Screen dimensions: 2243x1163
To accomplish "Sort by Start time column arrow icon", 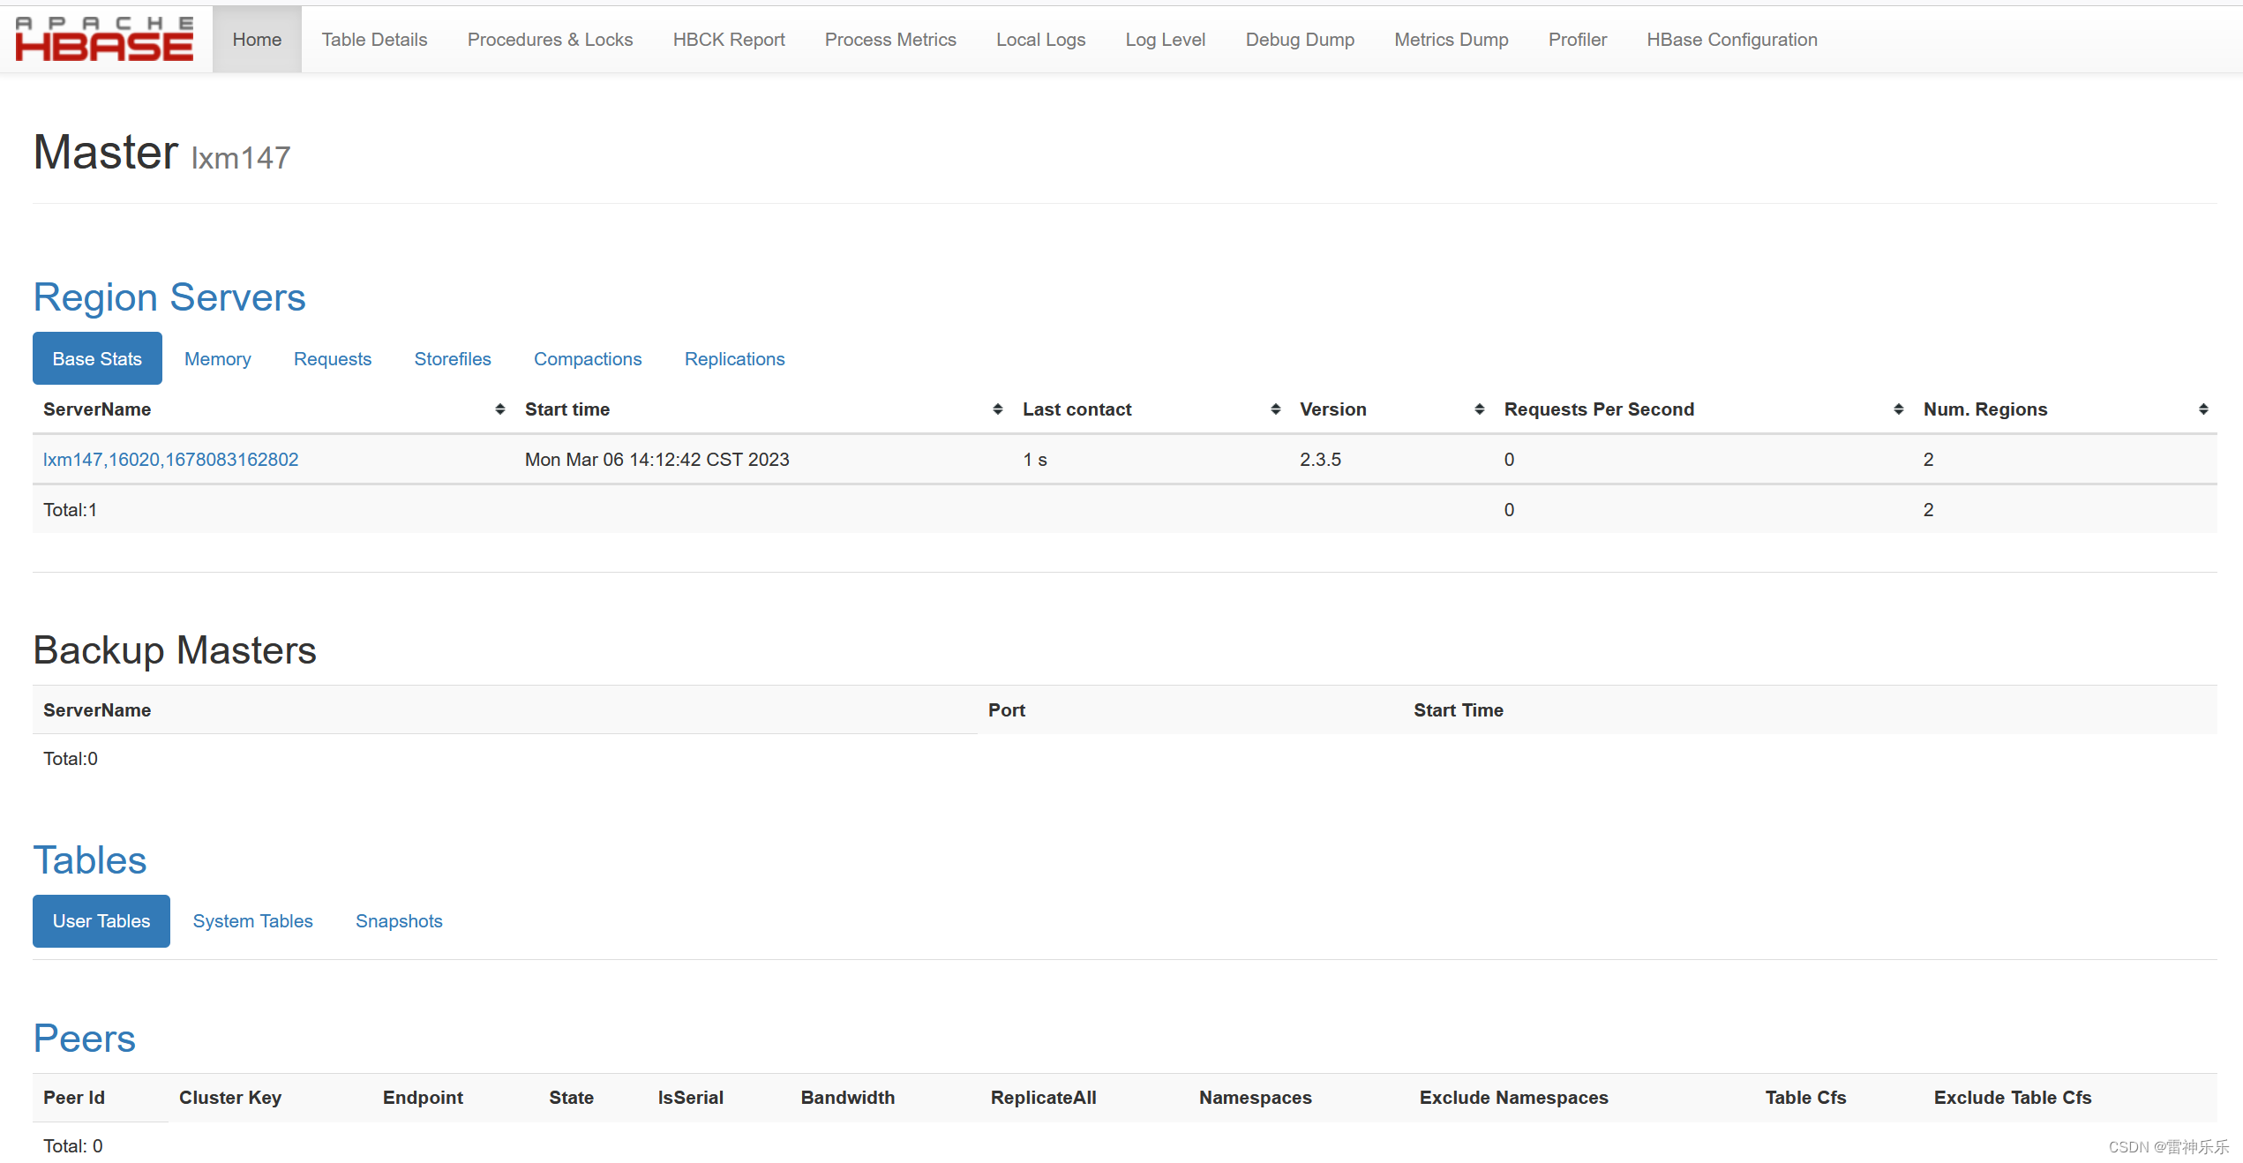I will click(x=997, y=409).
